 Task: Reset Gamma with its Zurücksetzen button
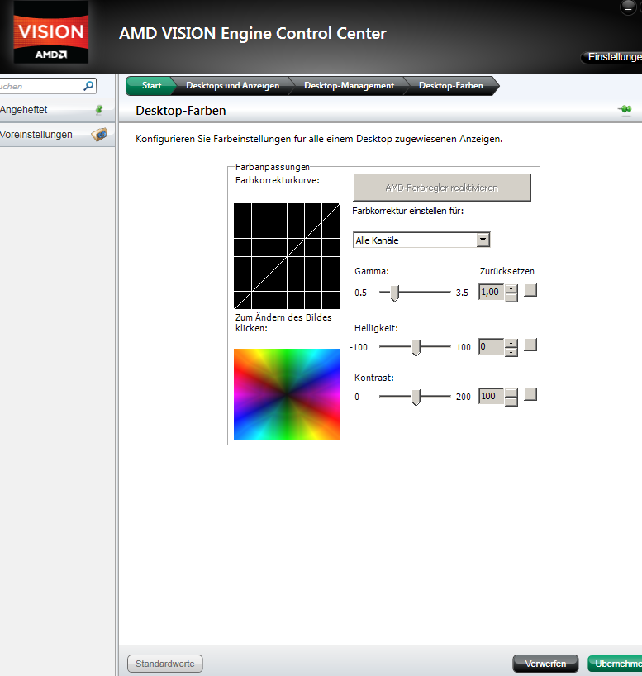click(530, 291)
